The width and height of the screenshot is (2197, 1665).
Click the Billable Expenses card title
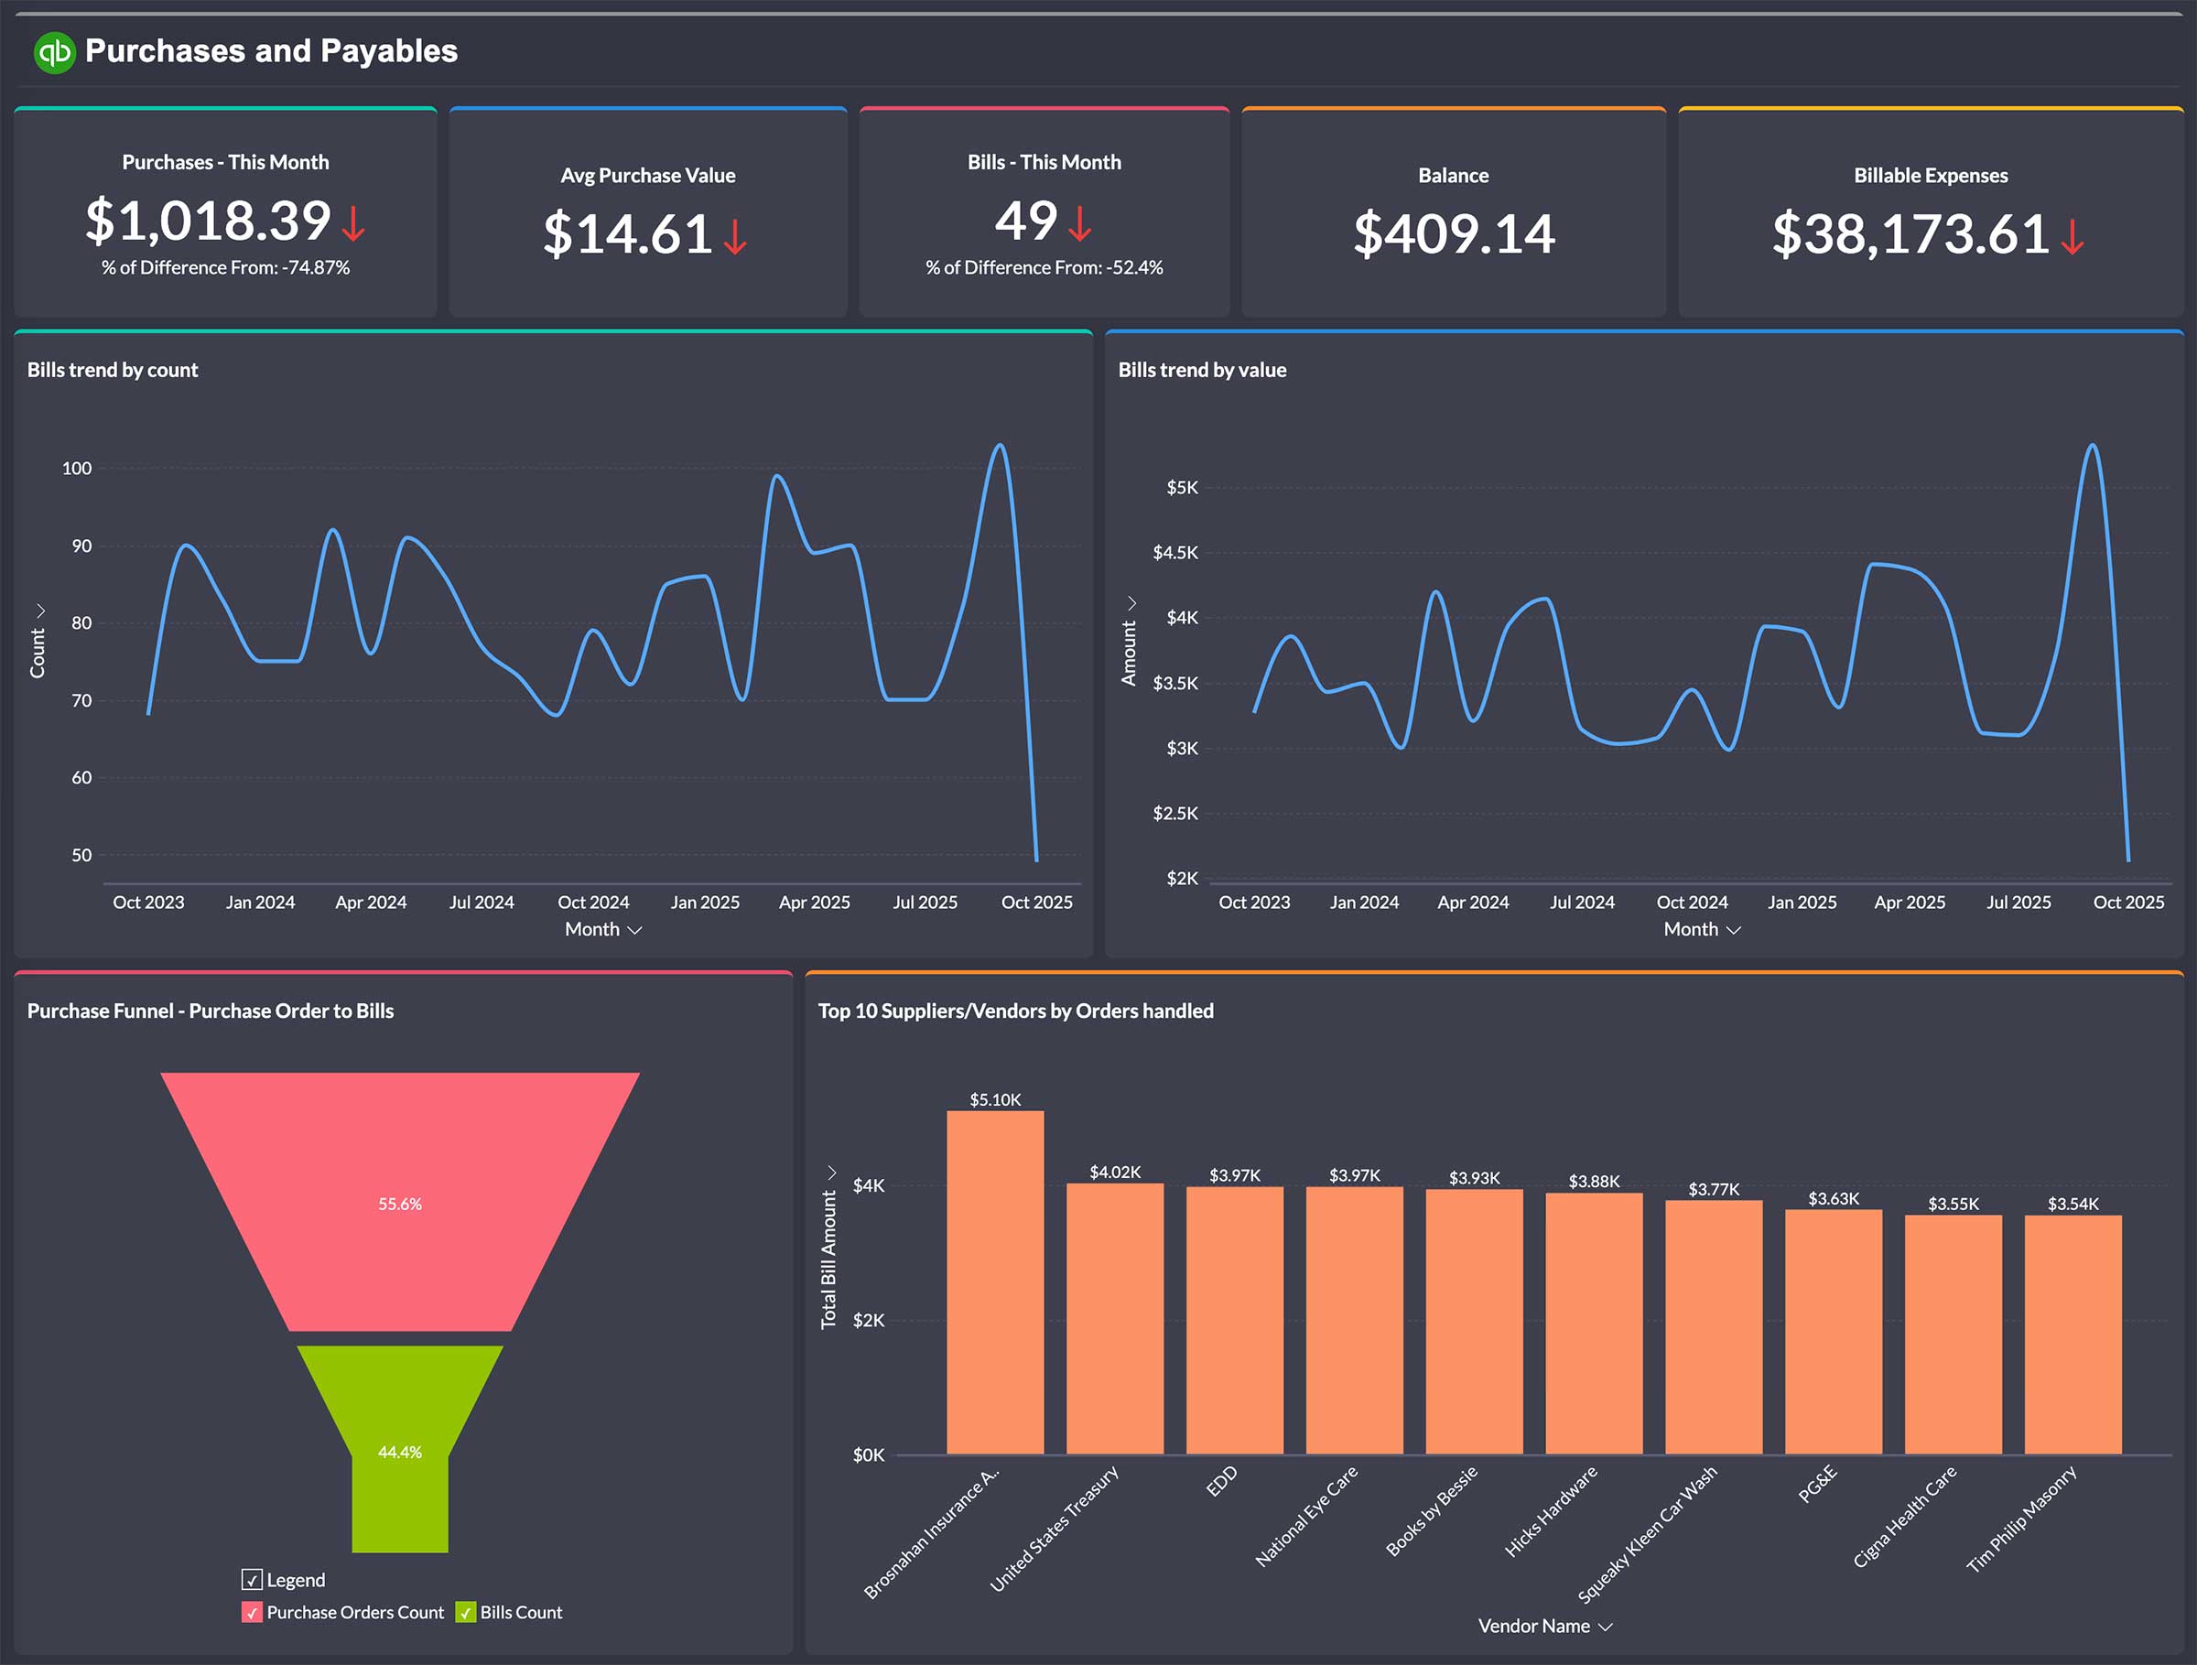pyautogui.click(x=1930, y=175)
